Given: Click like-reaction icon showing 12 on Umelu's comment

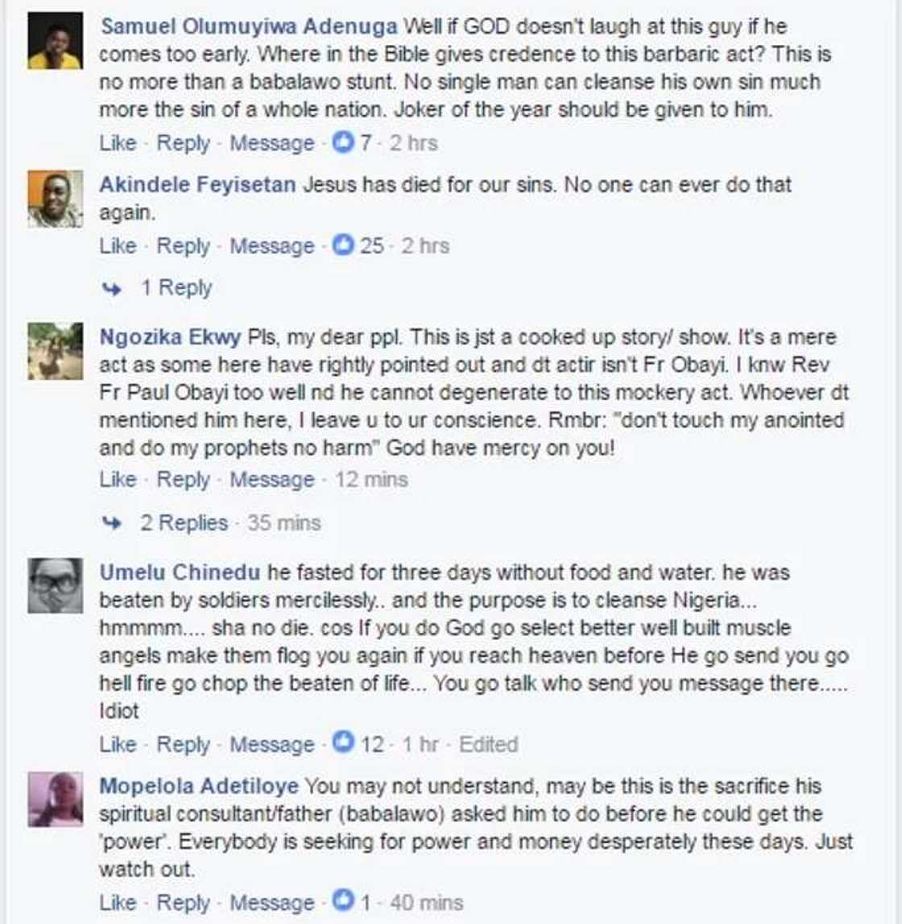Looking at the screenshot, I should (344, 744).
